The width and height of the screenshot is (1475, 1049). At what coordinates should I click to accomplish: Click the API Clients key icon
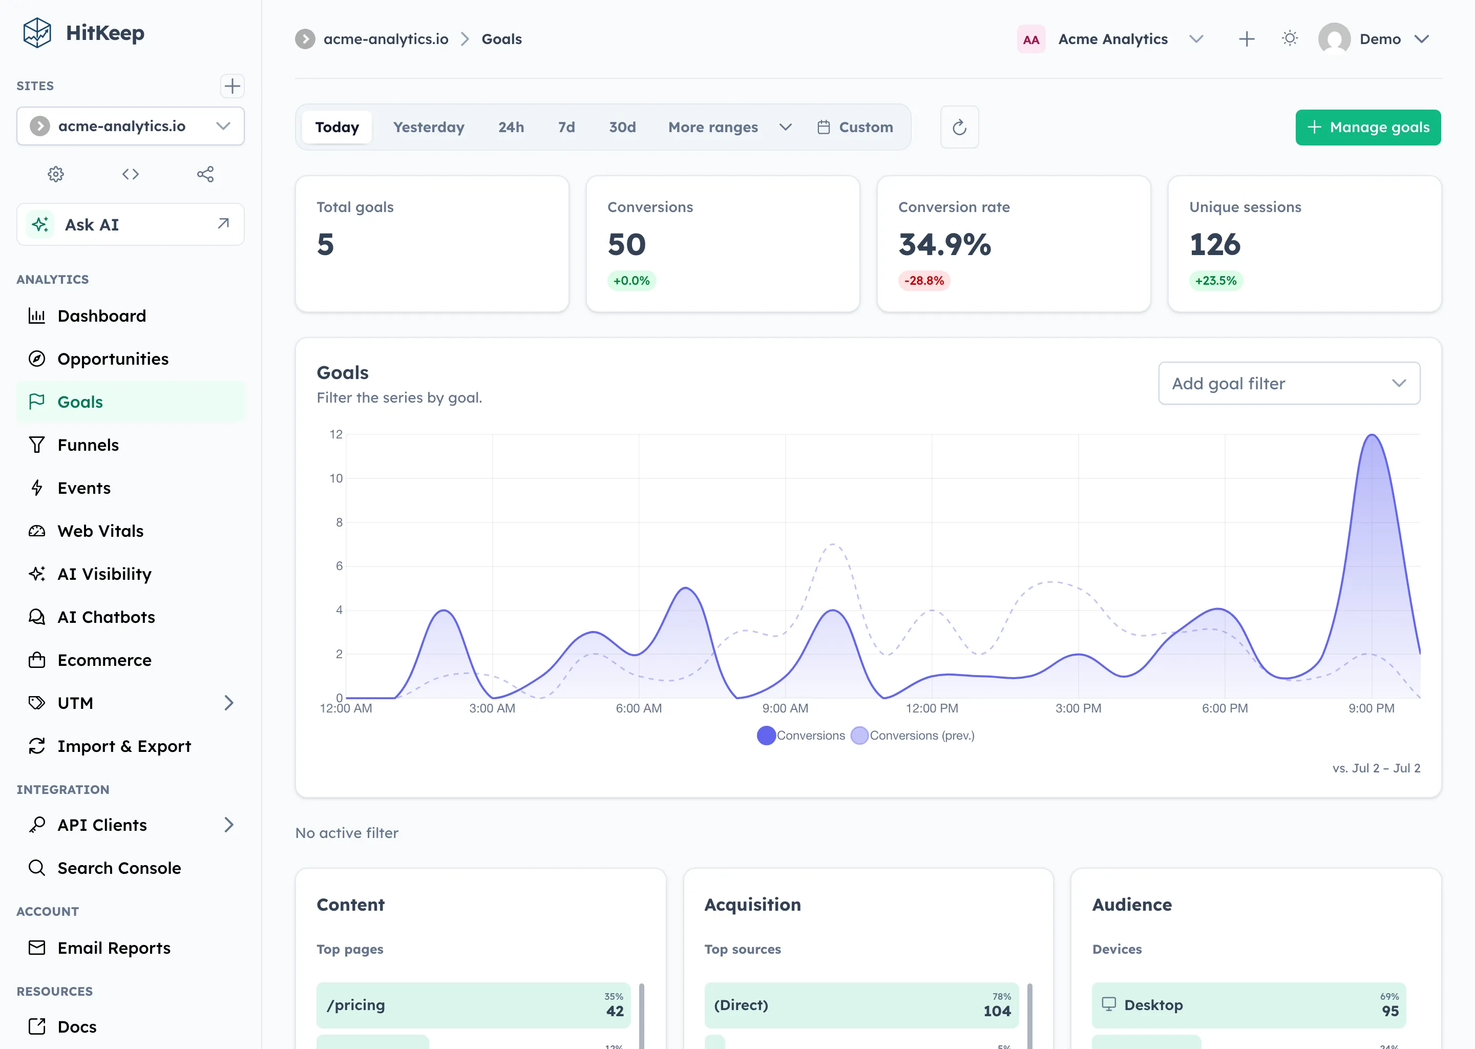[x=37, y=825]
